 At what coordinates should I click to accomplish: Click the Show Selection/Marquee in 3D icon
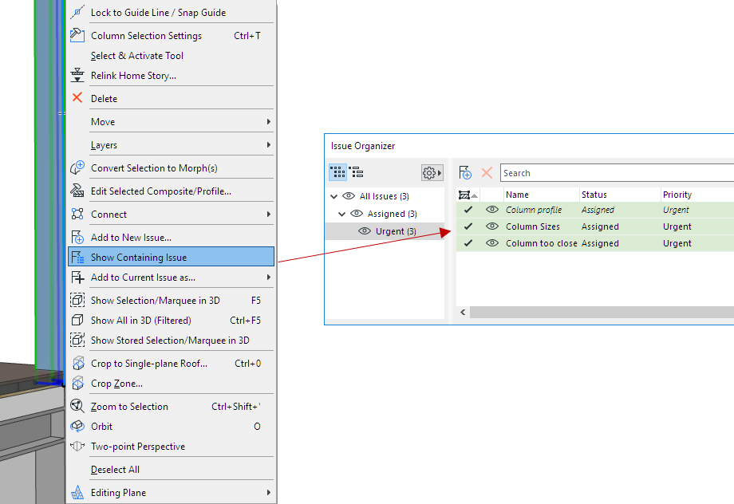click(77, 300)
